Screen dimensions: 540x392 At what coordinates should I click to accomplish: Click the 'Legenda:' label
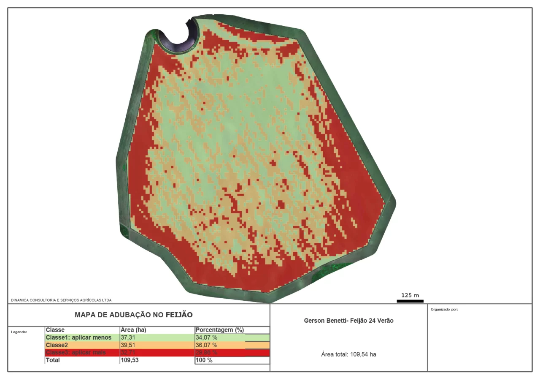(x=19, y=332)
